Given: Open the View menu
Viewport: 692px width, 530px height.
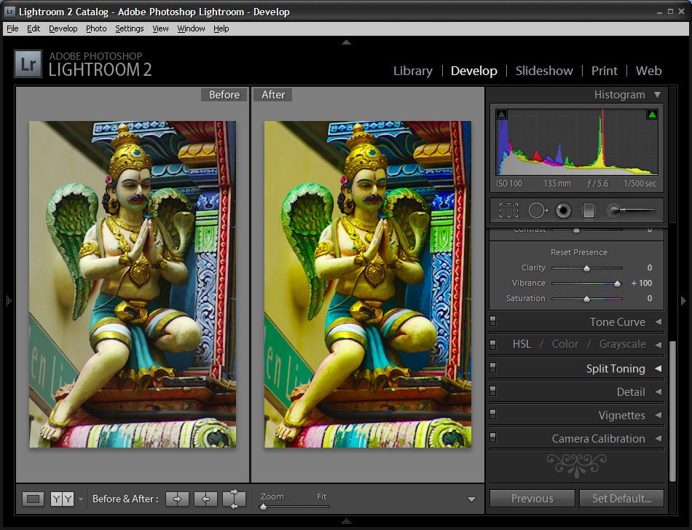Looking at the screenshot, I should 160,28.
